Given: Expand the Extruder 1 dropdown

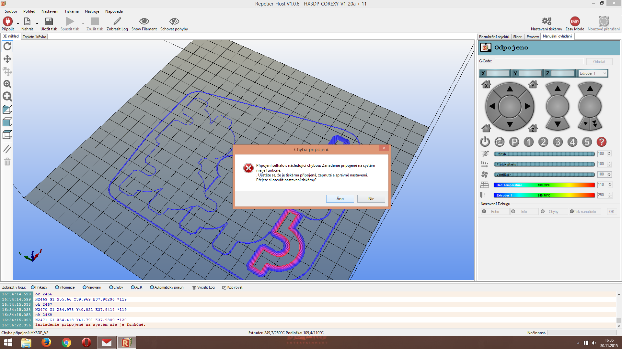Looking at the screenshot, I should (605, 73).
